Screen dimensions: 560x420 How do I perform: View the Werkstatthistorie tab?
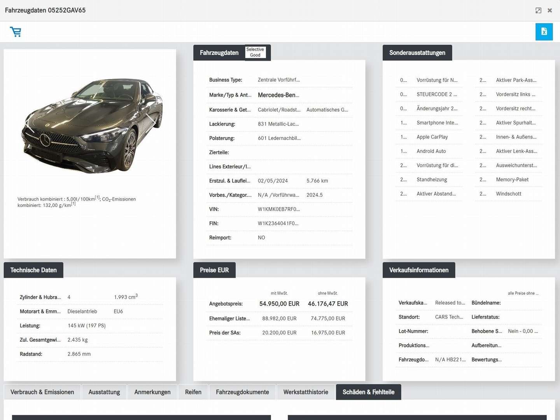306,392
